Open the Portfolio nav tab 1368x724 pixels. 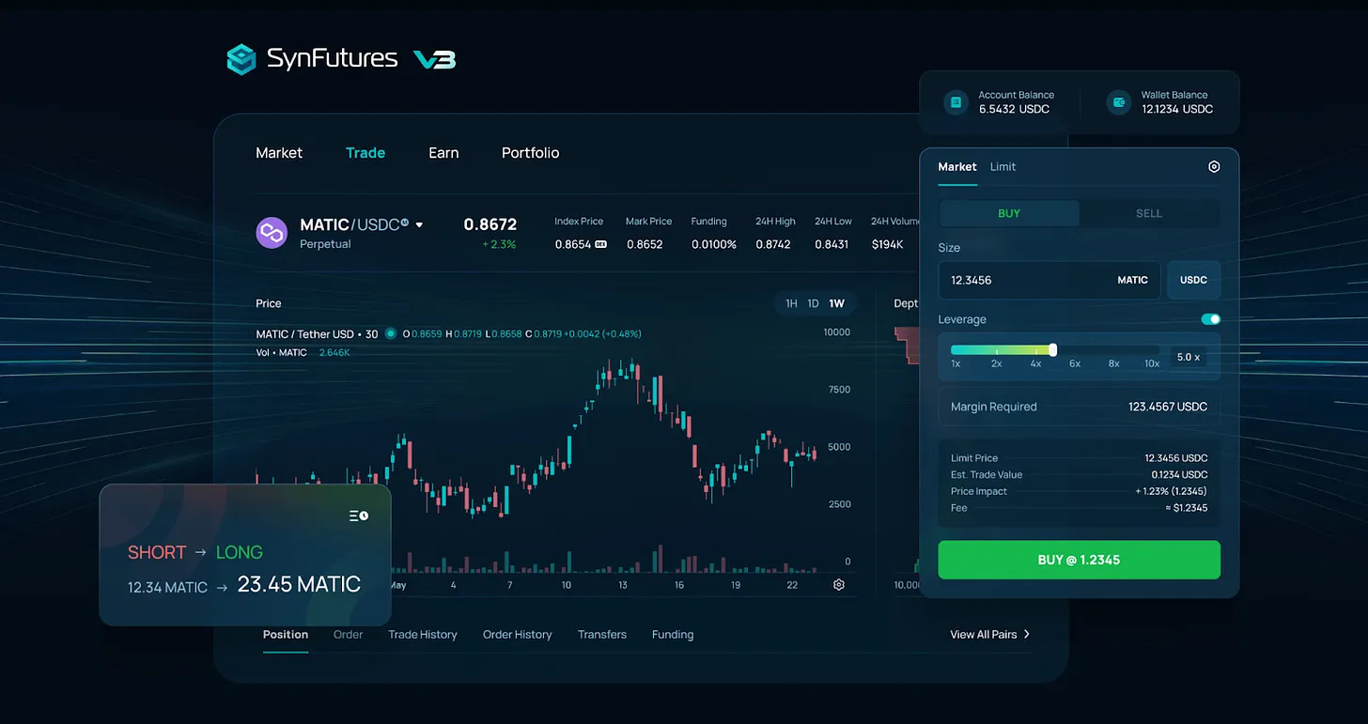(x=530, y=152)
